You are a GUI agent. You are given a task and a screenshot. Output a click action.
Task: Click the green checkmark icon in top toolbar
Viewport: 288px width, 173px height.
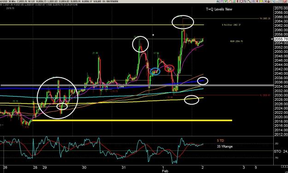coord(225,1)
